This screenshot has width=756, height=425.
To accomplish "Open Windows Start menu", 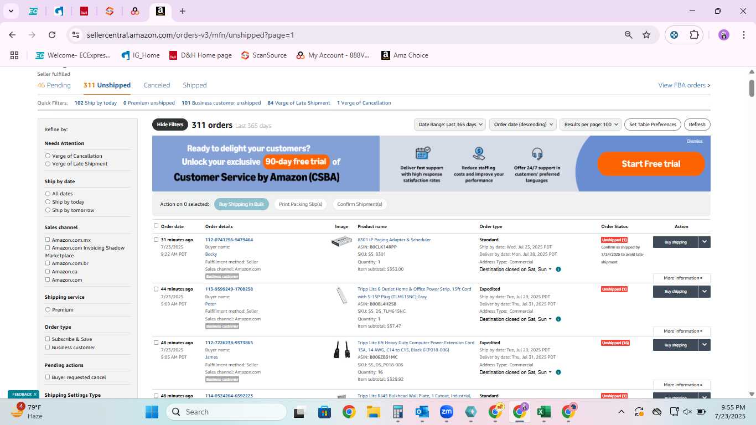I will 152,412.
